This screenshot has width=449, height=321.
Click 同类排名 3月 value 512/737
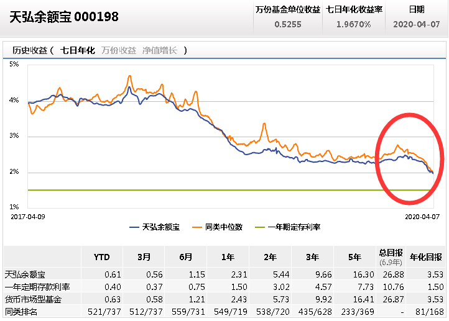146,312
